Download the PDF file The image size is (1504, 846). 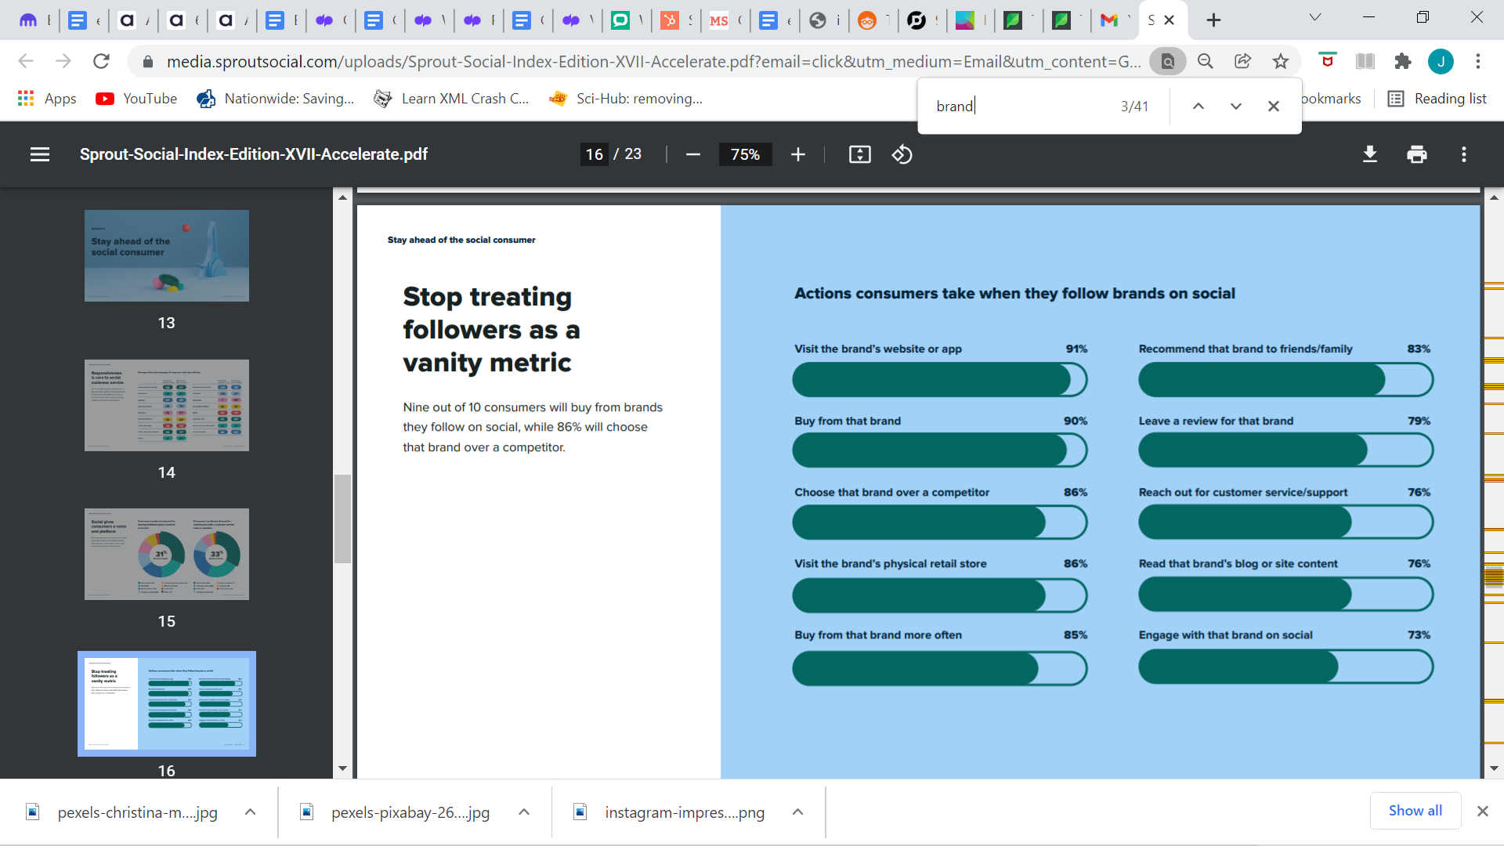click(x=1369, y=154)
